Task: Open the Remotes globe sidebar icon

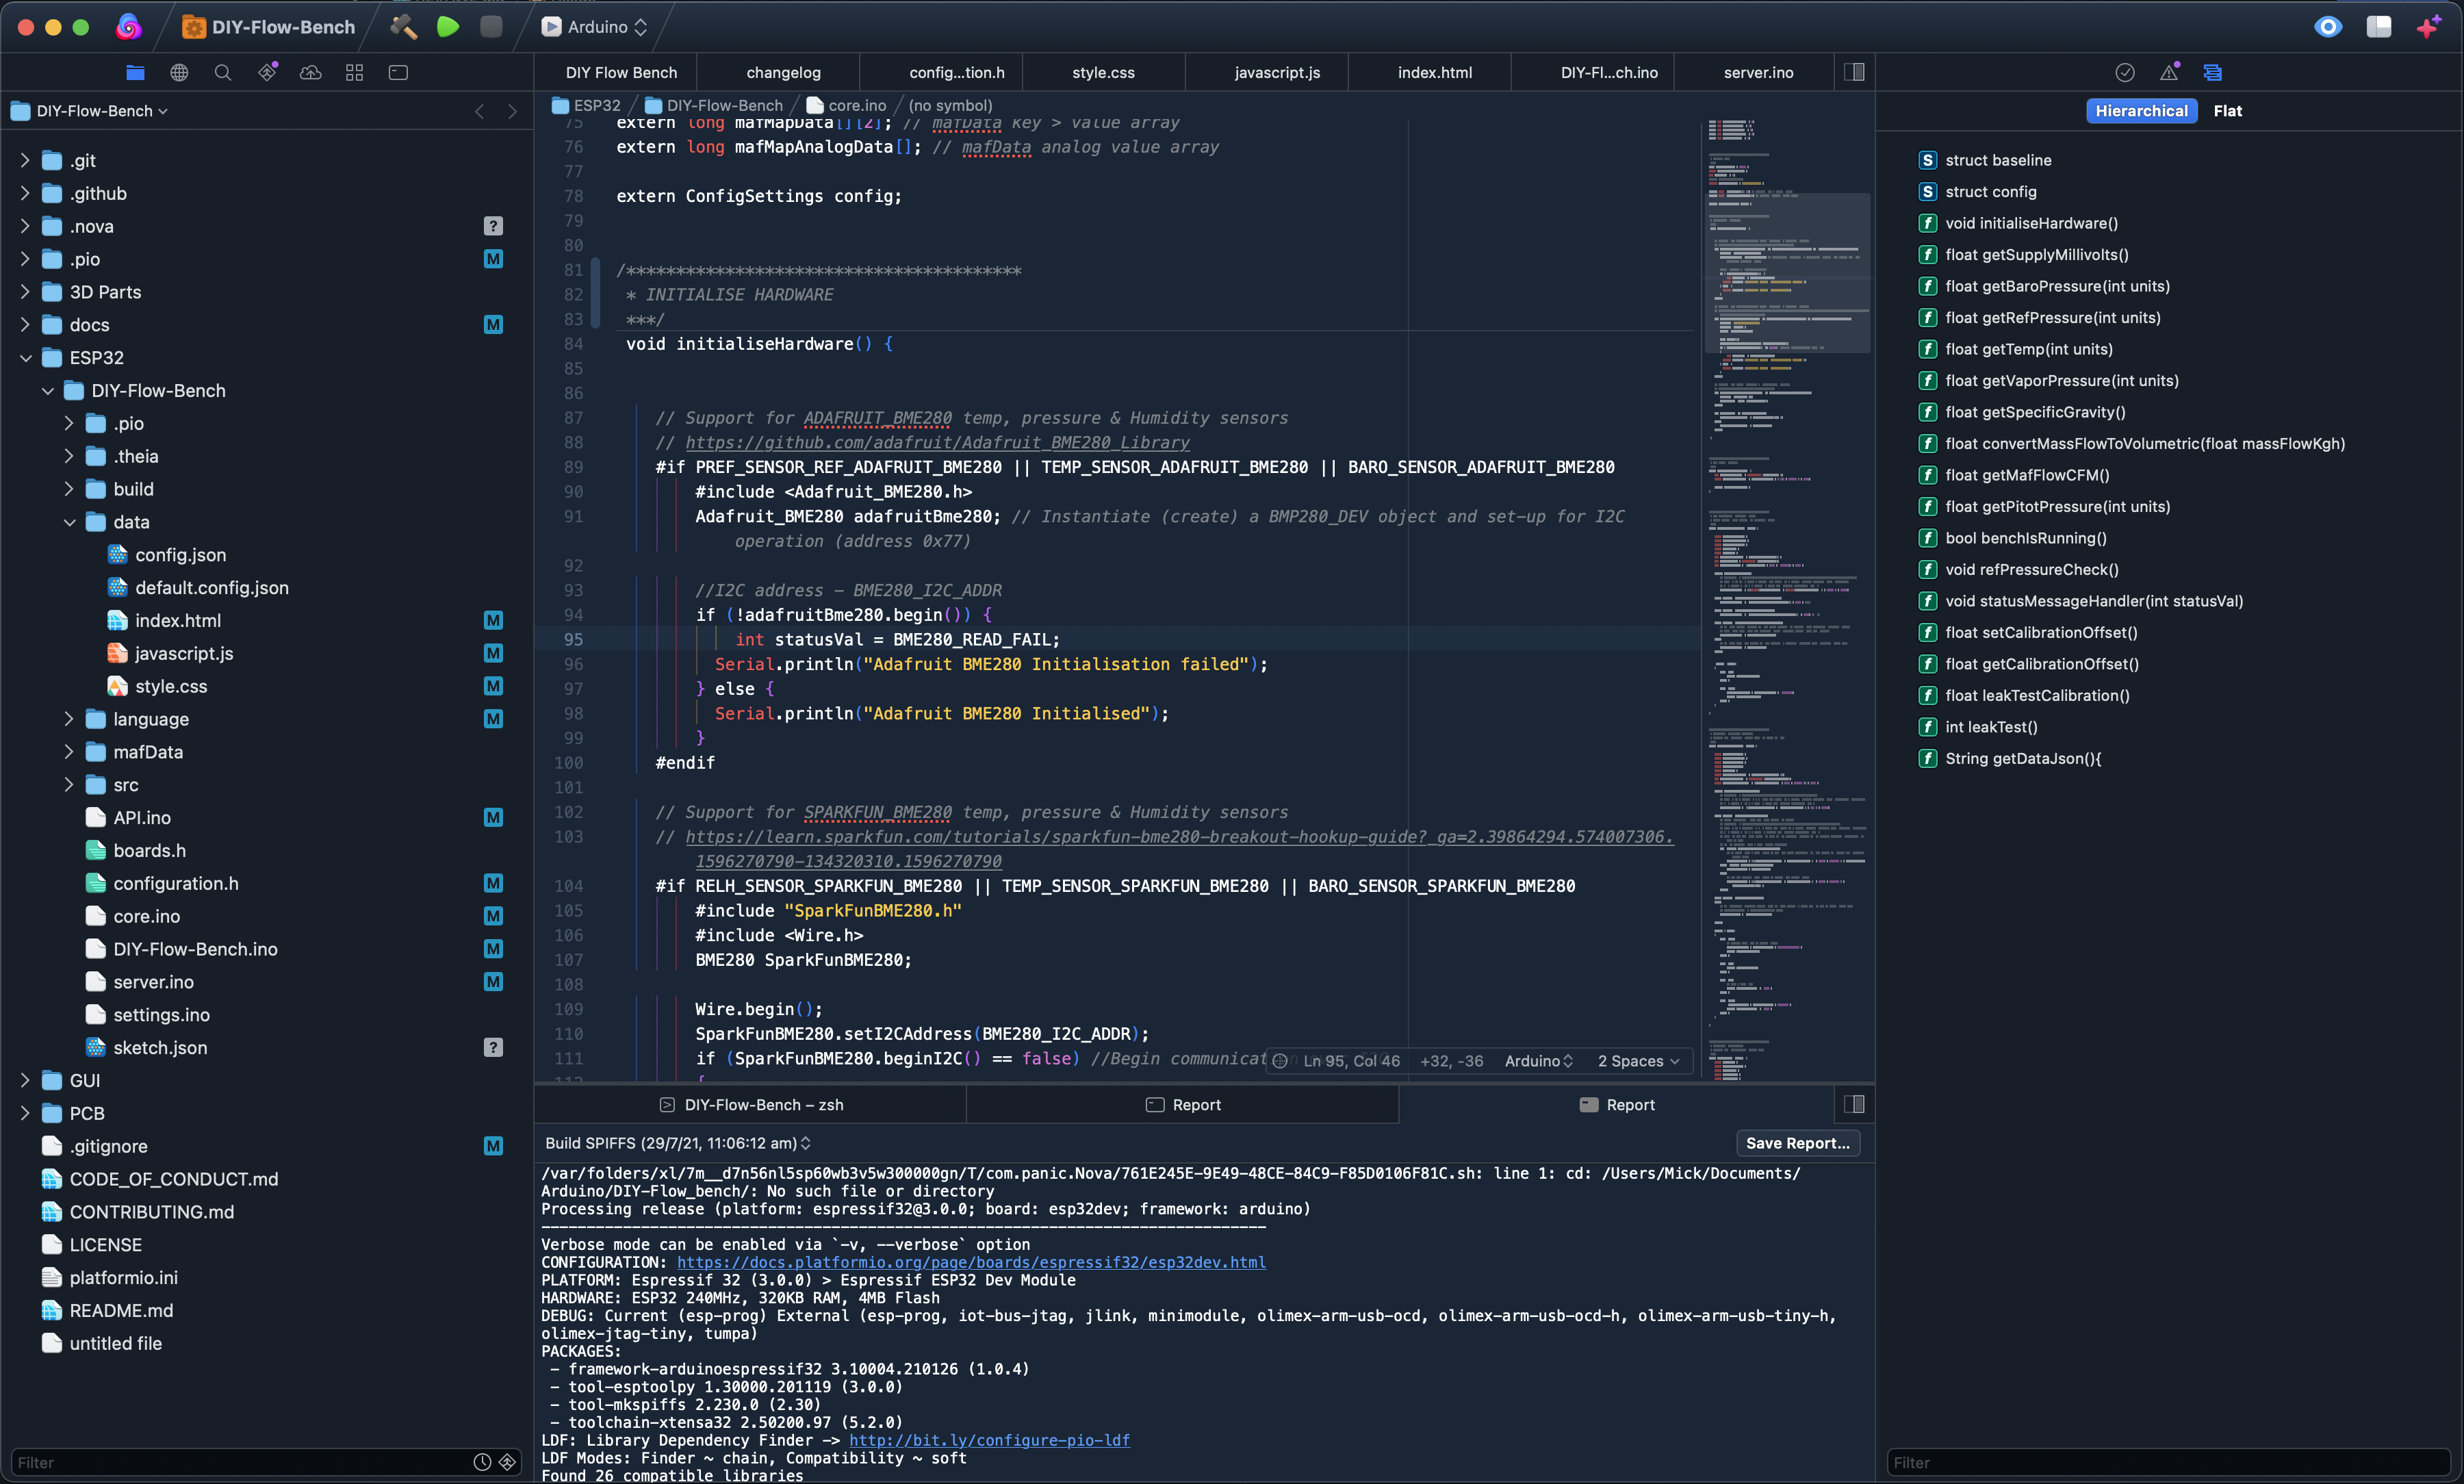Action: [179, 72]
